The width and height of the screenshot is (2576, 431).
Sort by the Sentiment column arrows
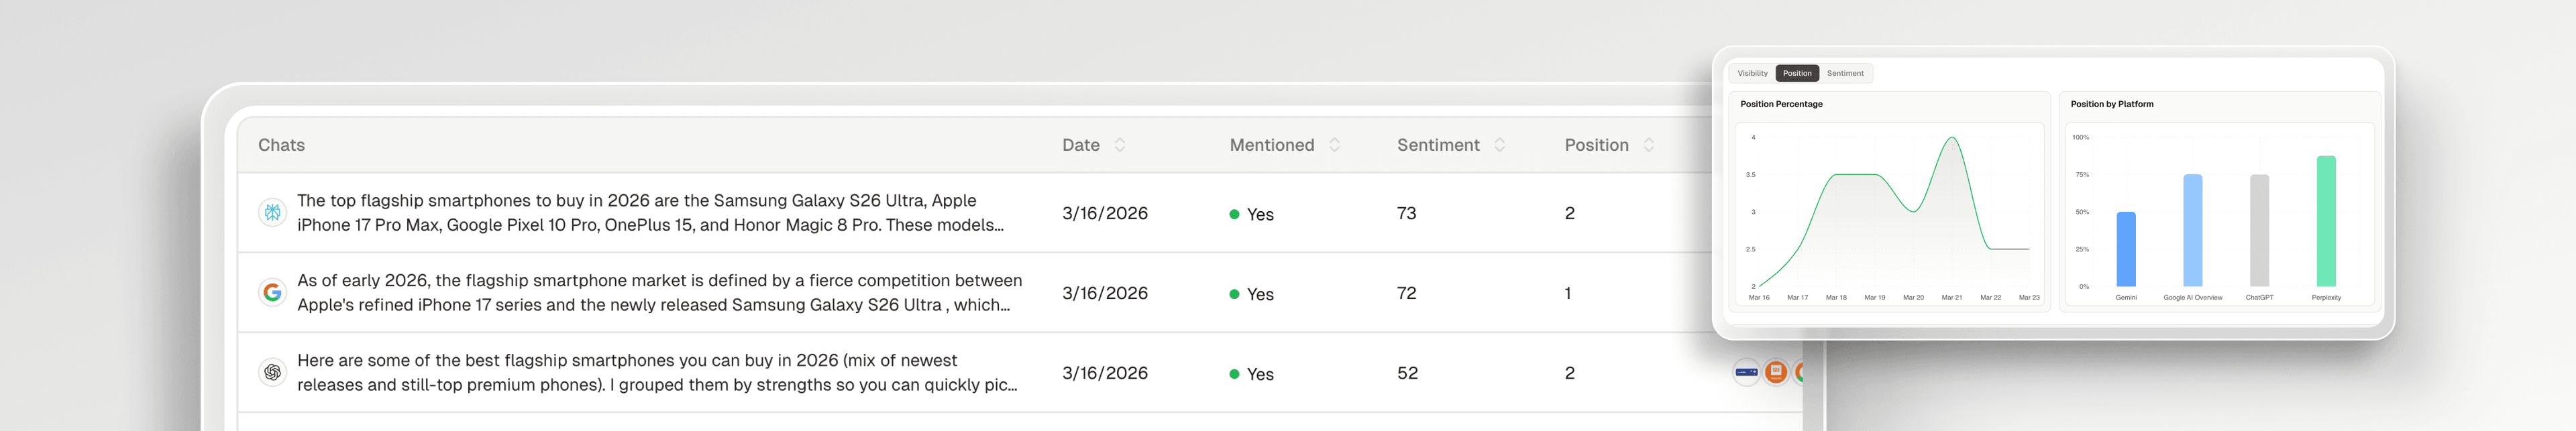(x=1499, y=145)
